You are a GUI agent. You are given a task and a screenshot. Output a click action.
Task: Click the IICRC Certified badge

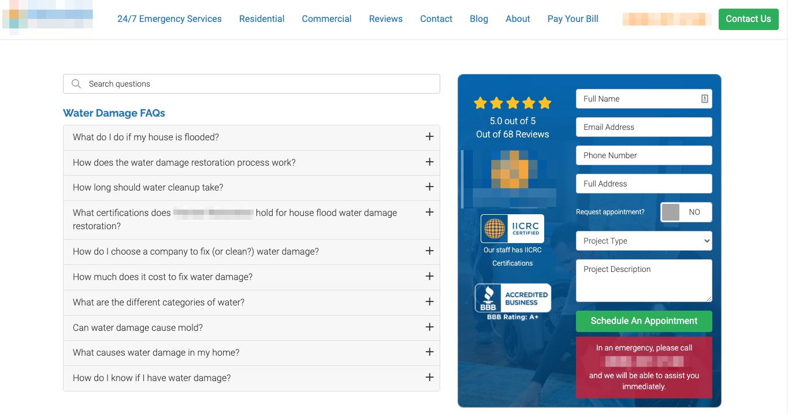pyautogui.click(x=512, y=229)
